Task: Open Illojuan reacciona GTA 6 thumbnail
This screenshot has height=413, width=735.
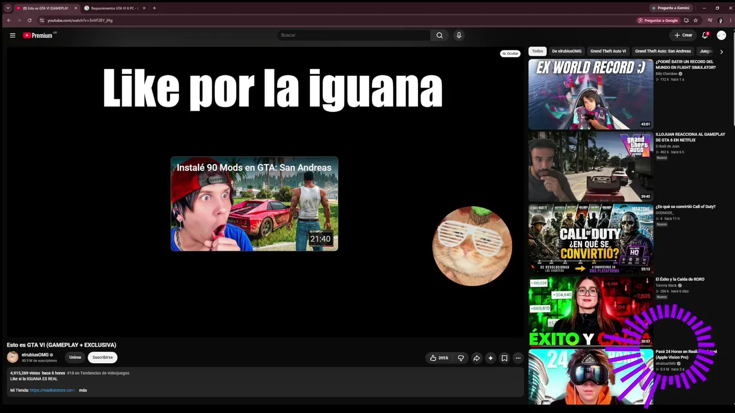Action: click(x=591, y=166)
